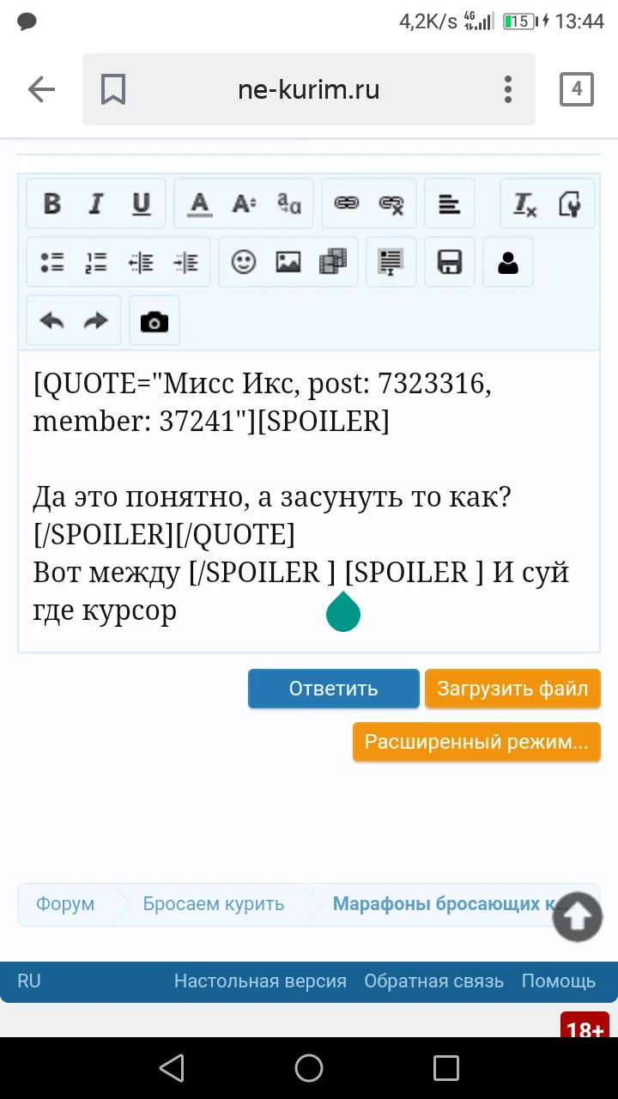Click Загрузить файл upload button

512,689
